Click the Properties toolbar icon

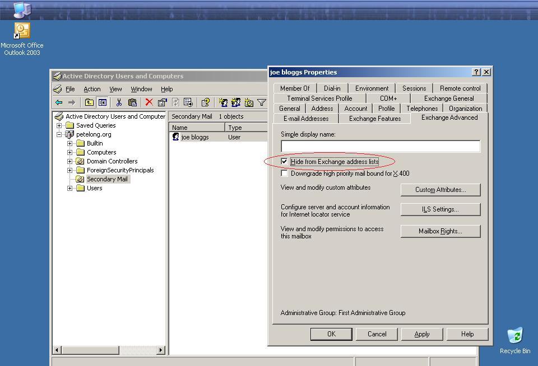[162, 102]
